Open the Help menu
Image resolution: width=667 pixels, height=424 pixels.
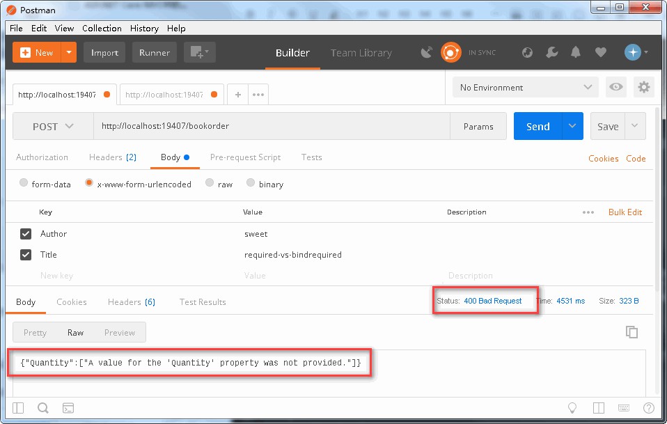(x=176, y=29)
